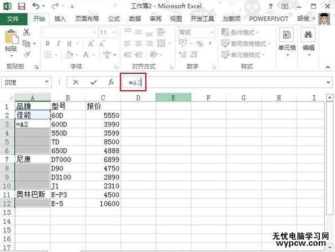Decrease indent icon

click(128, 55)
